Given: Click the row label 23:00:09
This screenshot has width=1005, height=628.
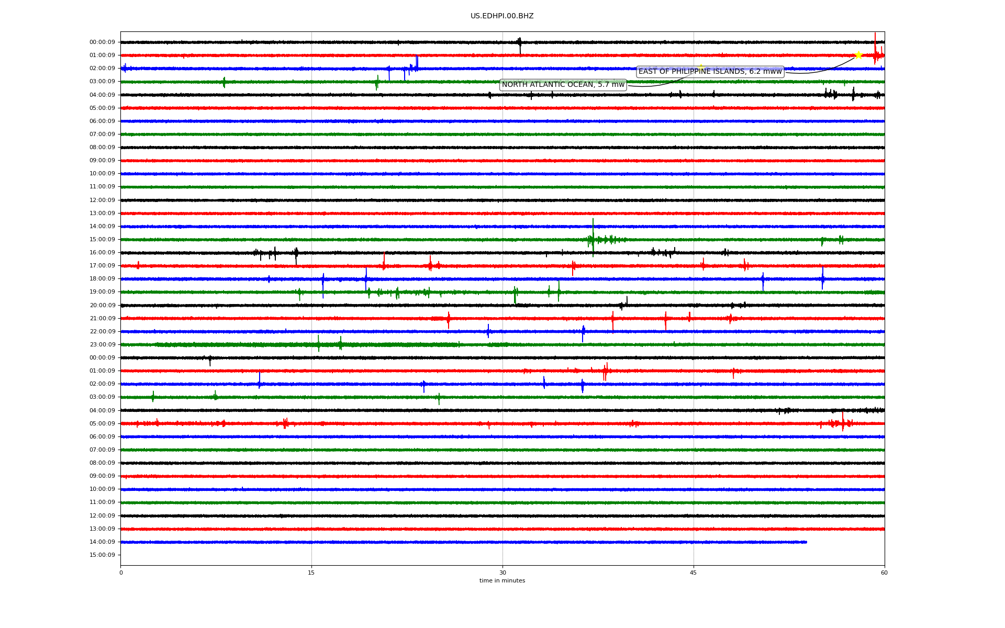Looking at the screenshot, I should [x=102, y=345].
